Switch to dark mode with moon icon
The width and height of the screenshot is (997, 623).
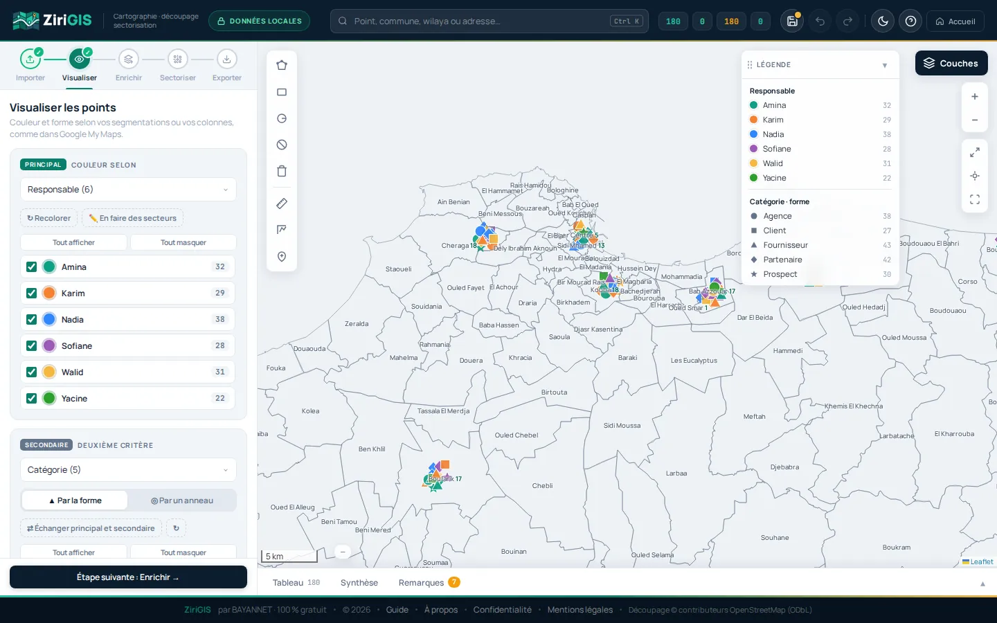click(883, 21)
